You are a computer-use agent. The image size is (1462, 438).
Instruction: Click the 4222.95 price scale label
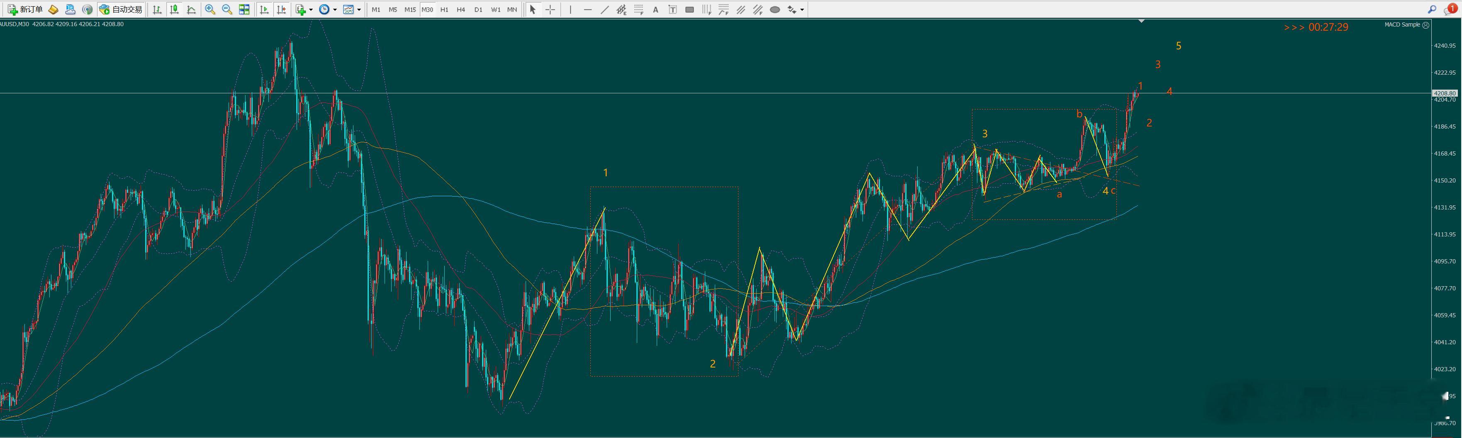(x=1445, y=73)
